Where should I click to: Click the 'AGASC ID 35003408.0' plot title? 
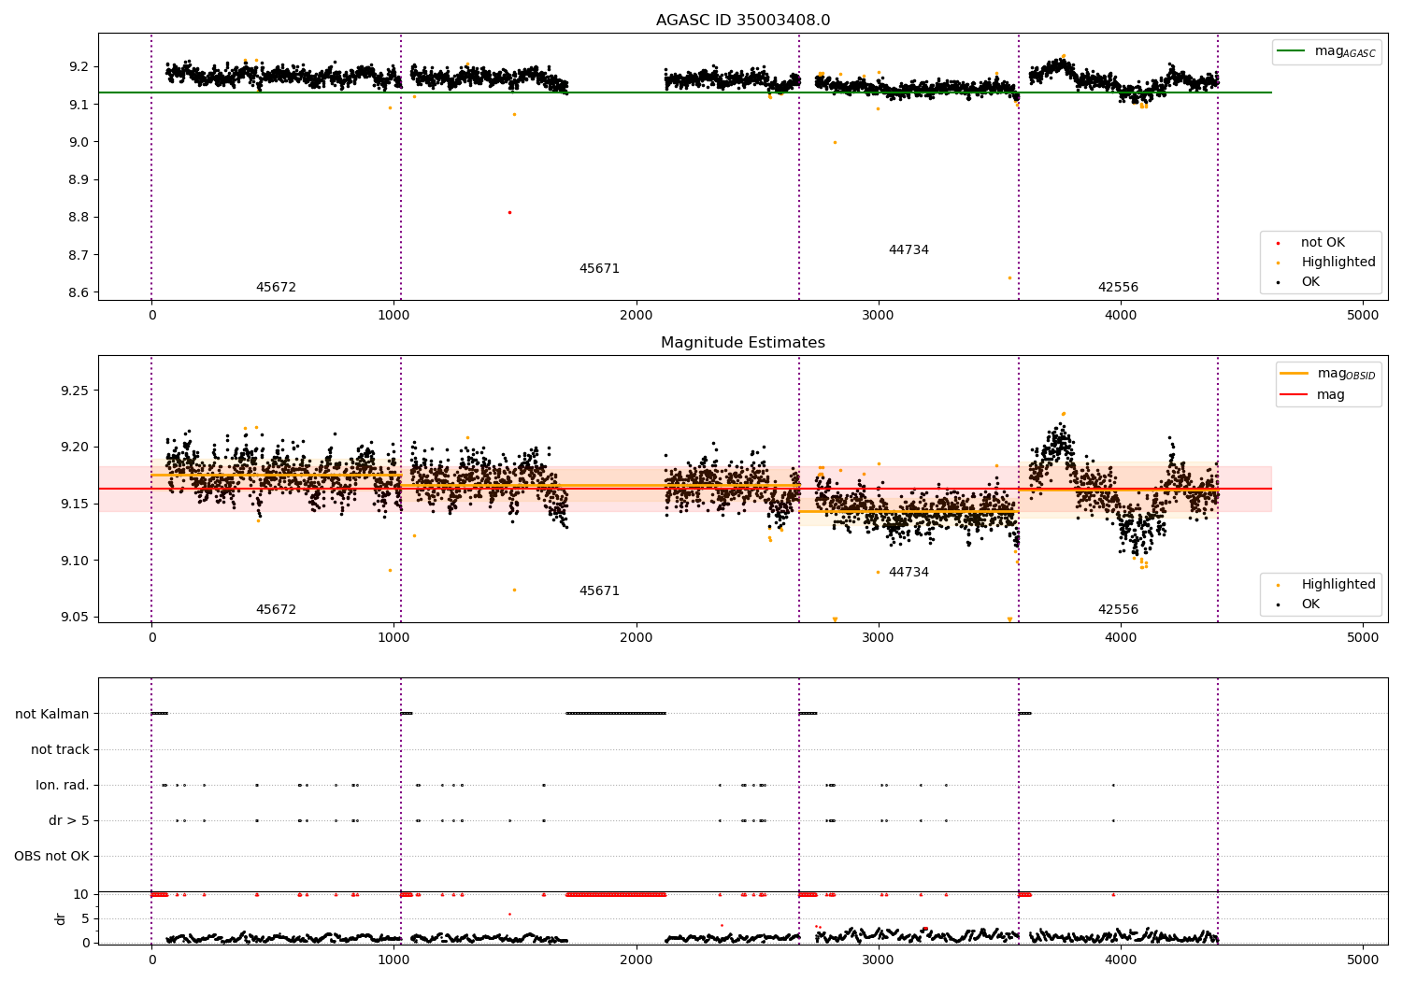pos(743,21)
